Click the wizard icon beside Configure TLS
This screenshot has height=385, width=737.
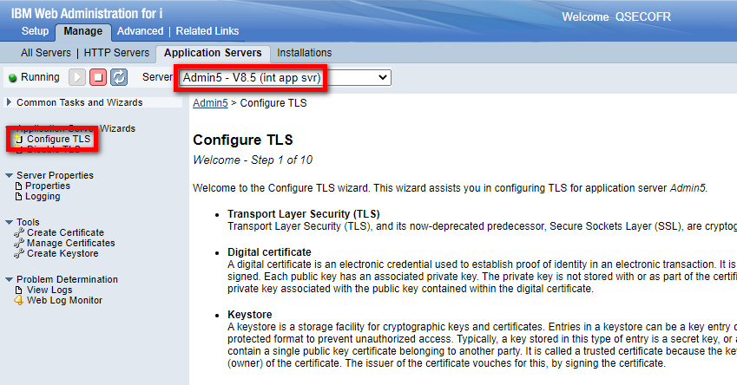point(18,139)
